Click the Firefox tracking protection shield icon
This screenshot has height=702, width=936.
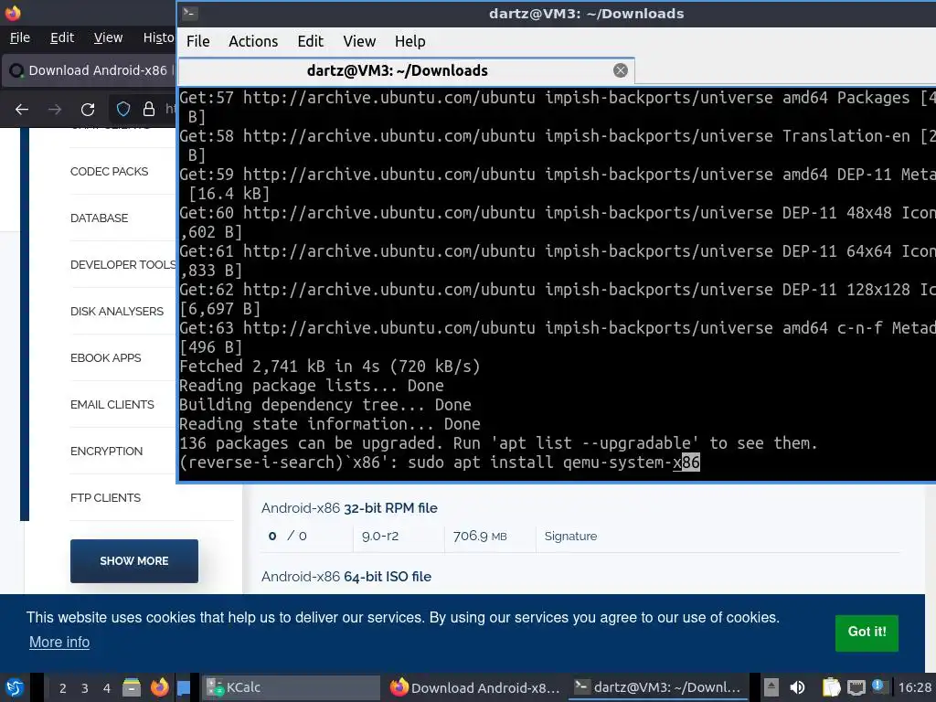[x=123, y=110]
